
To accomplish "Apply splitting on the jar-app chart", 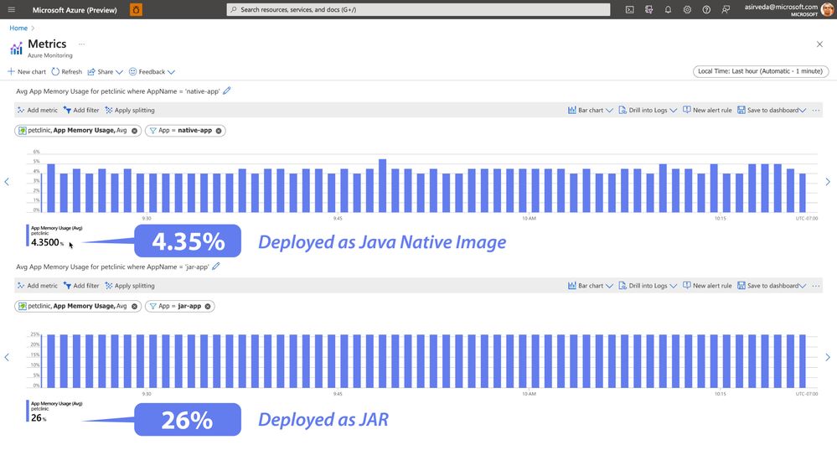I will tap(130, 286).
